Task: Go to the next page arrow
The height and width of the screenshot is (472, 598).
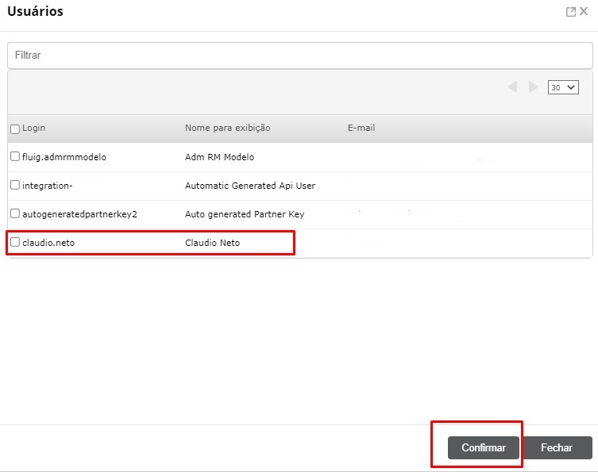Action: (533, 87)
